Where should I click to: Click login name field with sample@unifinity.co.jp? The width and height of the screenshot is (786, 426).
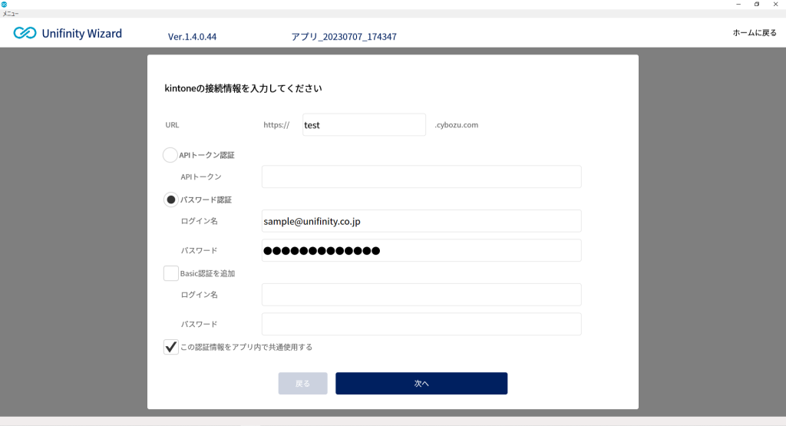(x=421, y=221)
